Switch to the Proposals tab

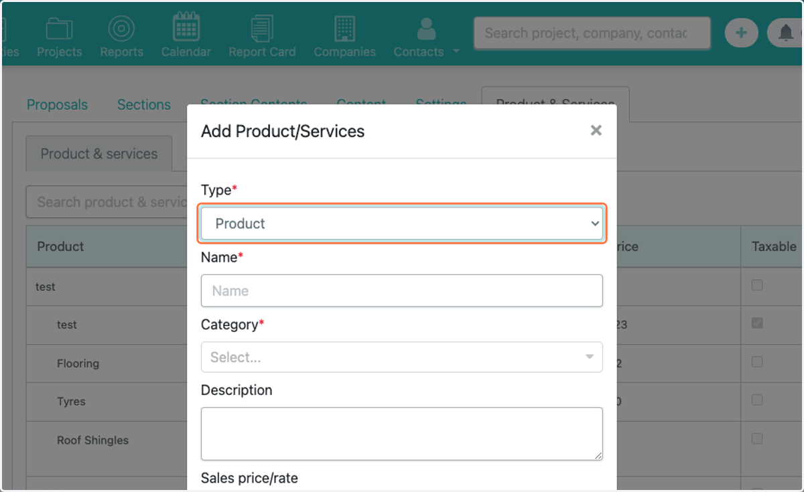[x=57, y=104]
